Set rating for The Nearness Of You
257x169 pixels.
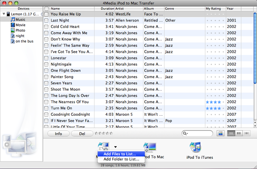[215, 102]
